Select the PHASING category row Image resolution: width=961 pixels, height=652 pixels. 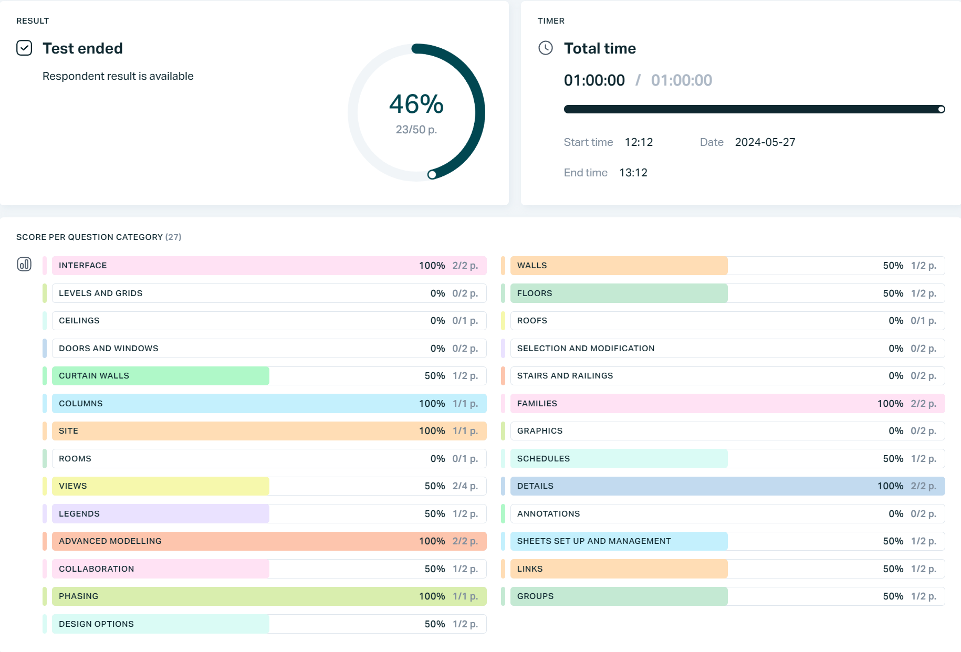click(269, 596)
